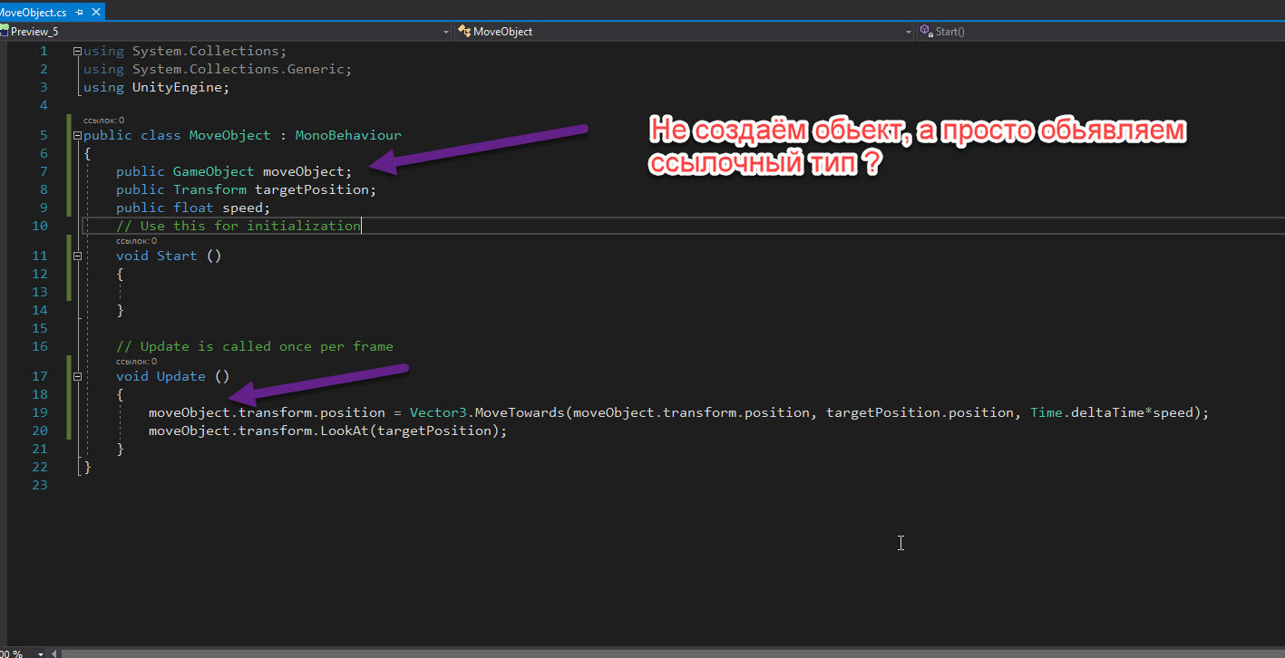
Task: Click 'MoveTowards' on line 19
Action: [521, 412]
